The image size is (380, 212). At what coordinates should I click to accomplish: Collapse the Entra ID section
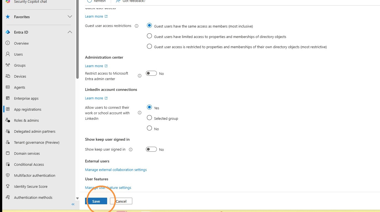pyautogui.click(x=70, y=32)
